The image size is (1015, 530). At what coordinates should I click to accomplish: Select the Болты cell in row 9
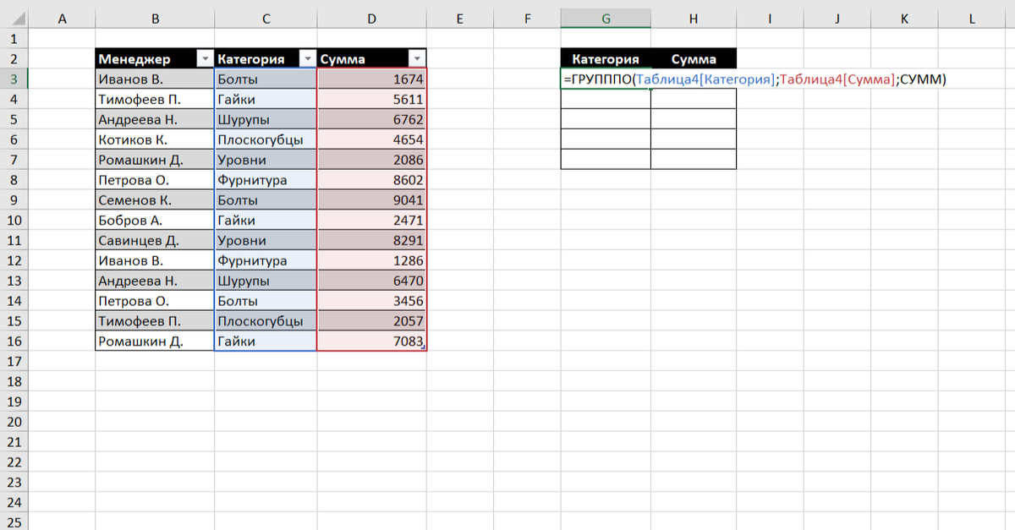point(266,199)
